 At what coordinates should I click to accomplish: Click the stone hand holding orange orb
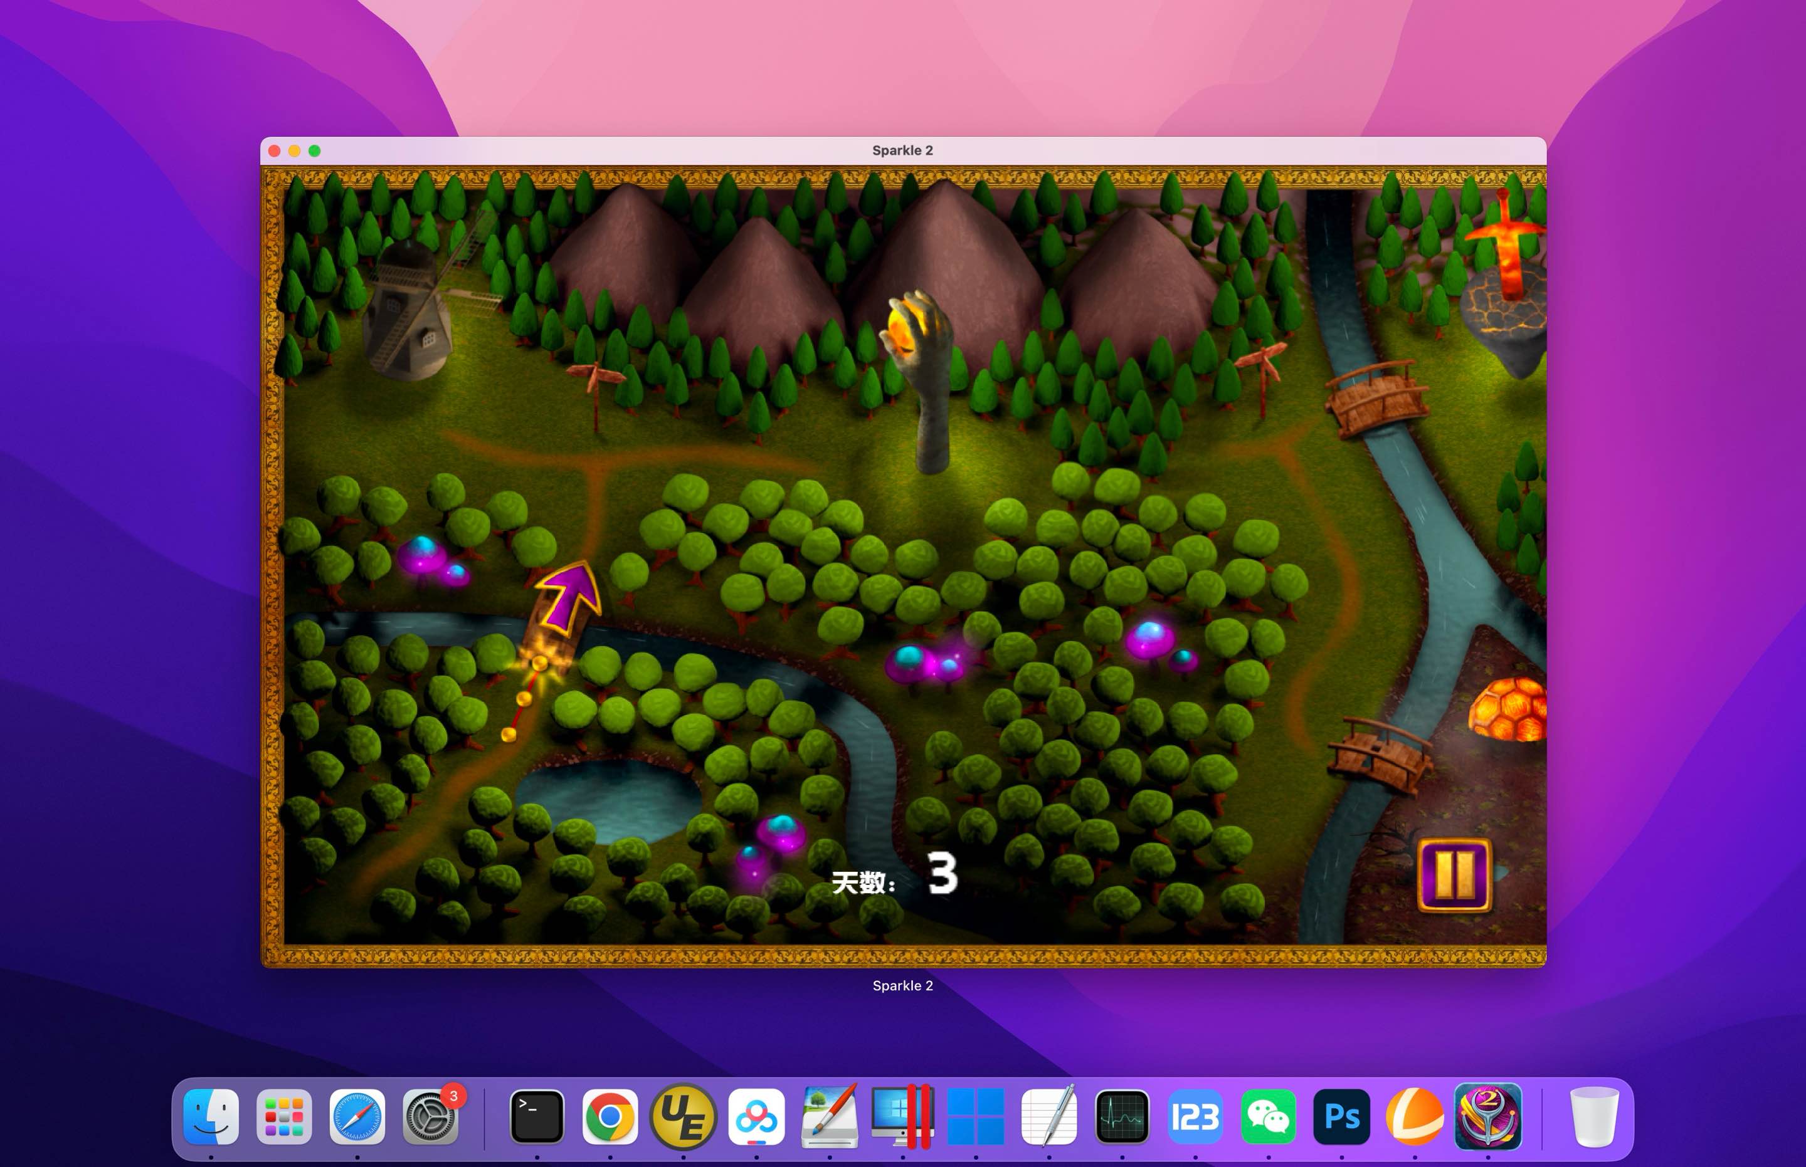(921, 379)
